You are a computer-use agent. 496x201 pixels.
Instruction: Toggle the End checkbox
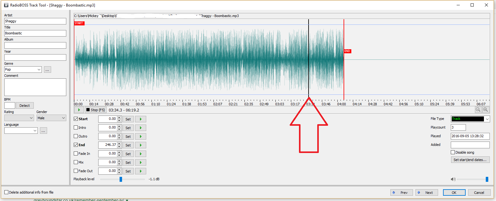pyautogui.click(x=76, y=145)
